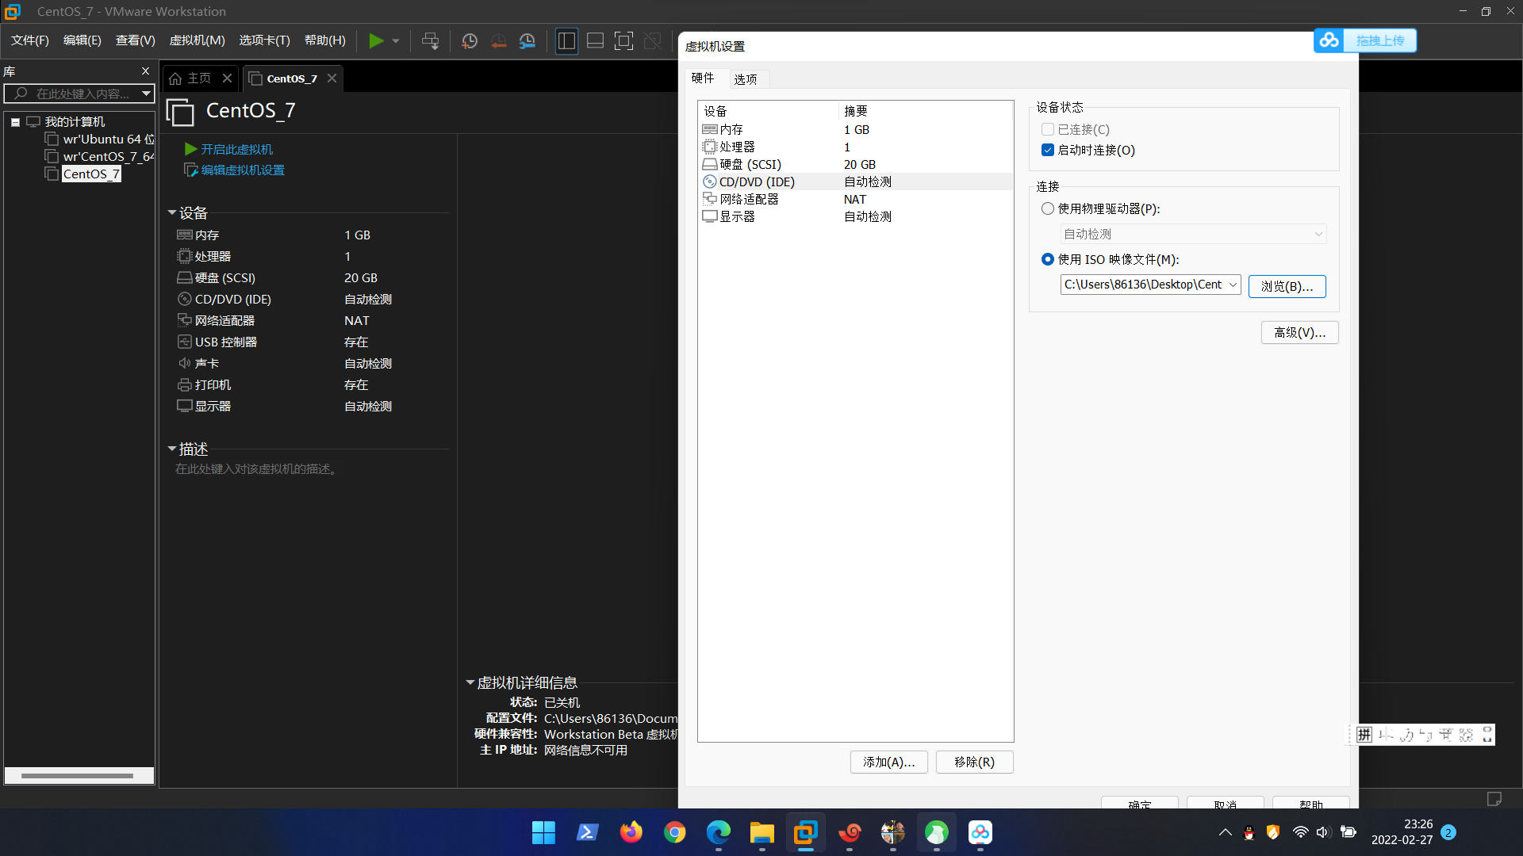Image resolution: width=1523 pixels, height=856 pixels.
Task: Select 使用物理驱动器 radio button
Action: point(1048,208)
